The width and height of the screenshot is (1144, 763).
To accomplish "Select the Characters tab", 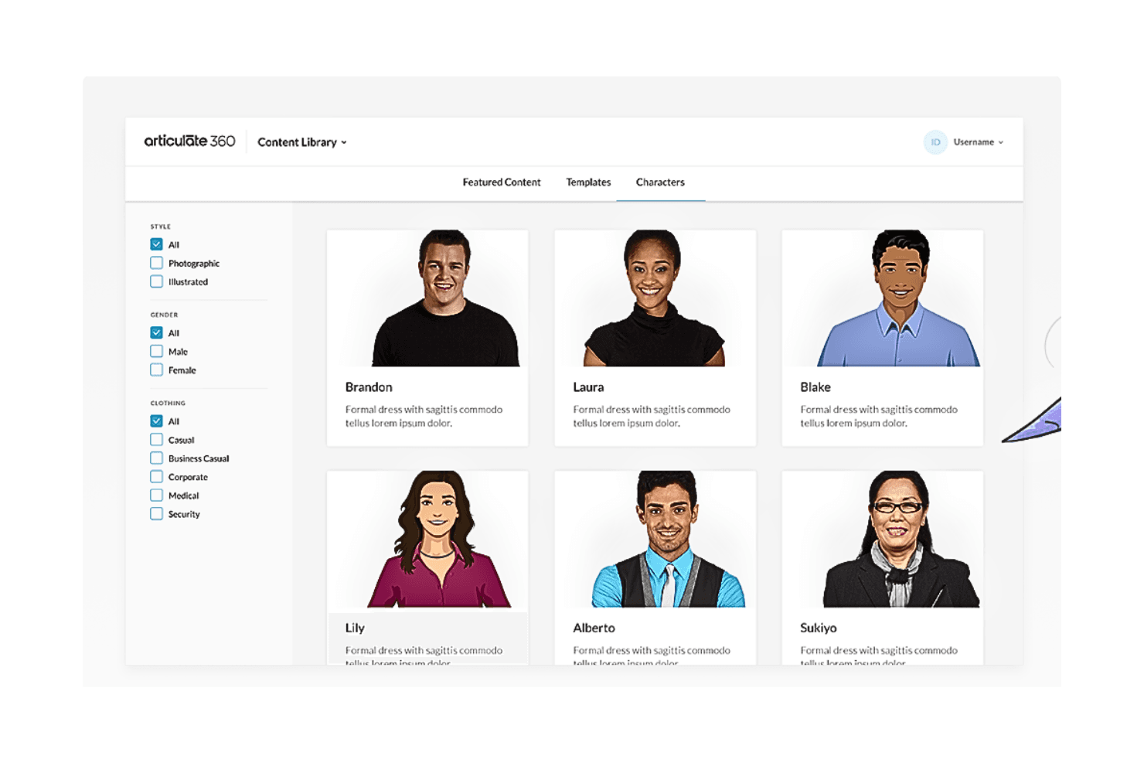I will tap(660, 182).
